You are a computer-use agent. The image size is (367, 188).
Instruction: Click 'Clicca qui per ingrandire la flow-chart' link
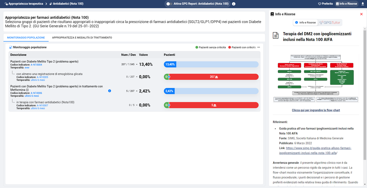316,110
